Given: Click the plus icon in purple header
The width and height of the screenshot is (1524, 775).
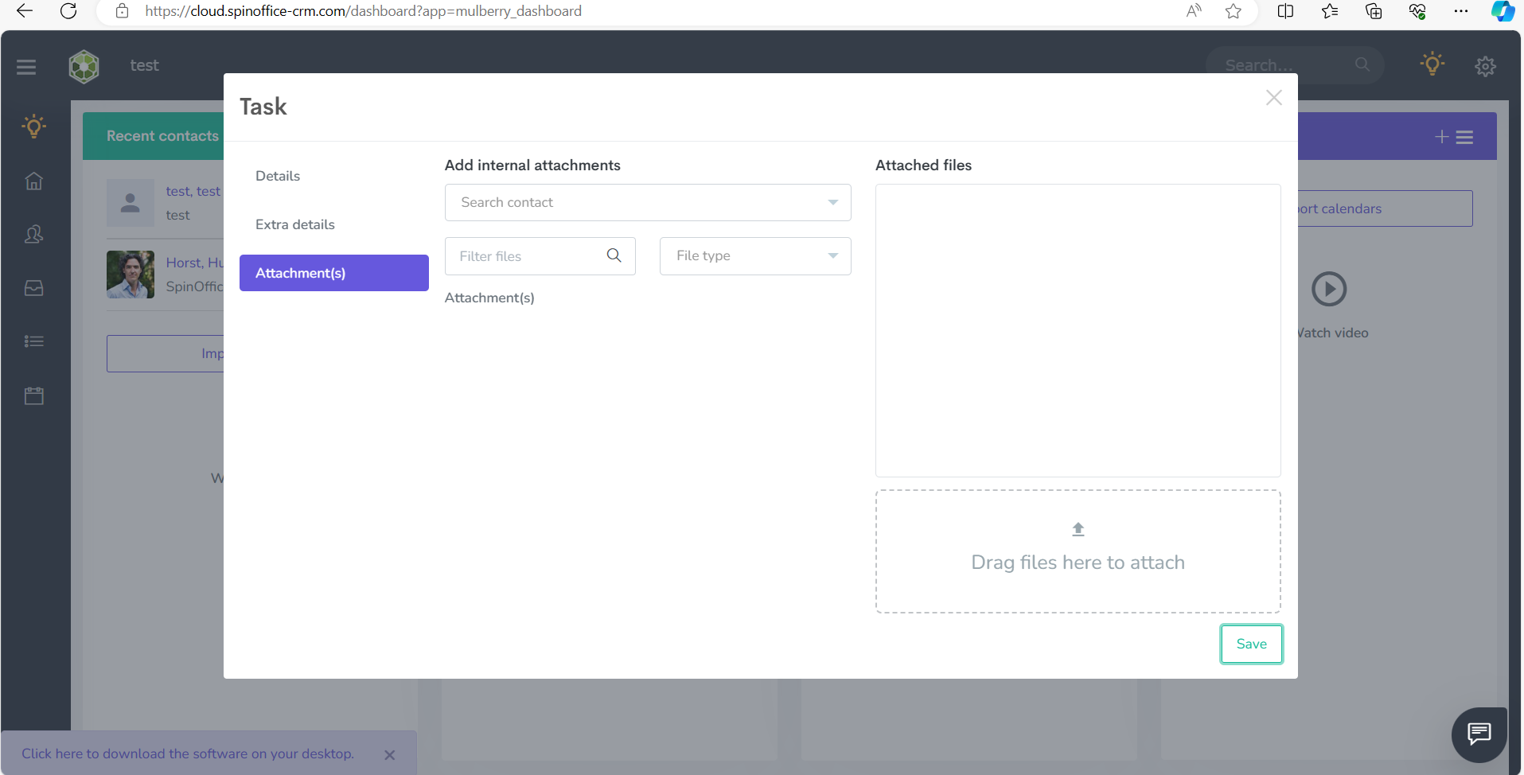Looking at the screenshot, I should [1441, 137].
